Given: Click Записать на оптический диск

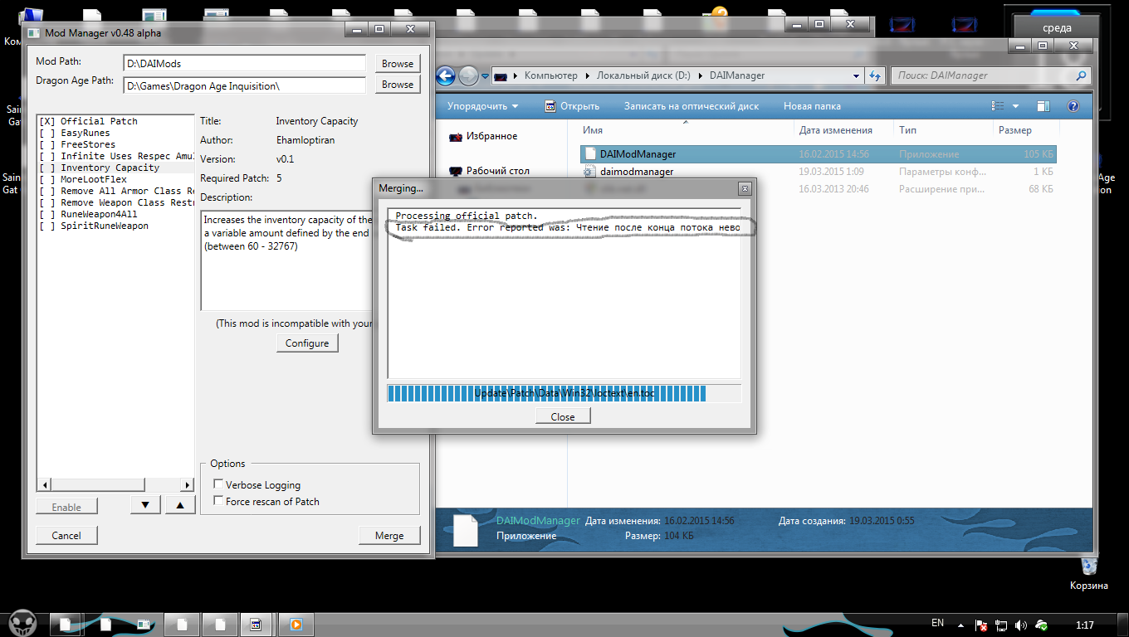Looking at the screenshot, I should pyautogui.click(x=692, y=106).
